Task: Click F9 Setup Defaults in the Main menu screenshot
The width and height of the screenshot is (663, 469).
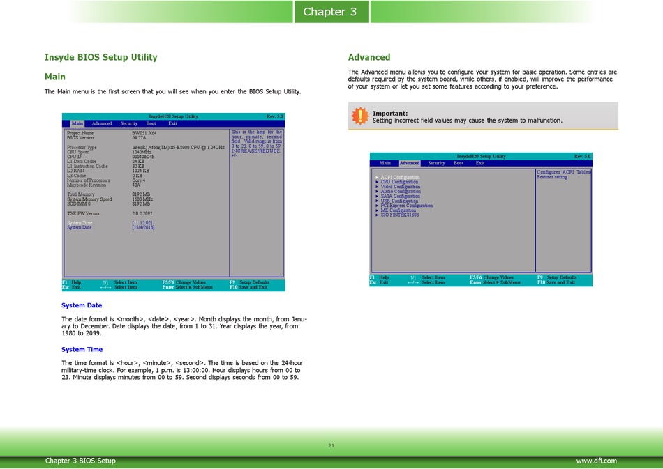Action: click(x=249, y=282)
